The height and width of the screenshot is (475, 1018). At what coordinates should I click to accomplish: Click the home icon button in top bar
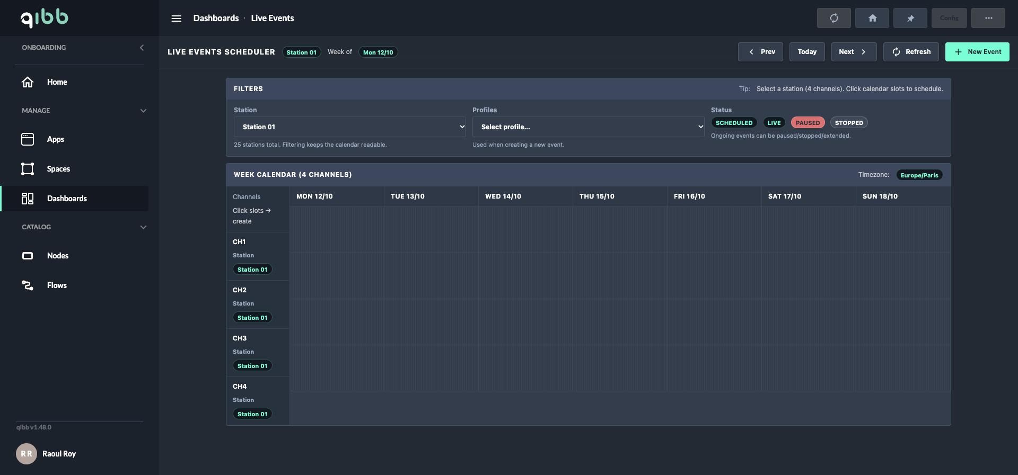click(872, 18)
